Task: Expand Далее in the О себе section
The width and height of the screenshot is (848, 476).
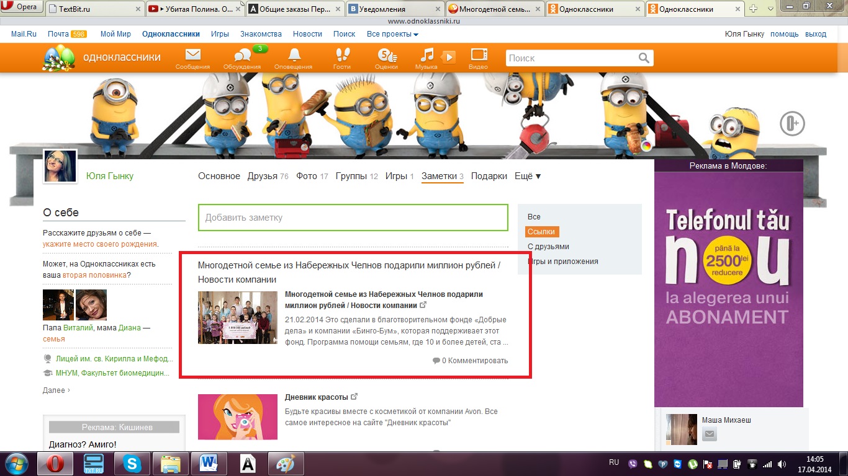Action: 56,390
